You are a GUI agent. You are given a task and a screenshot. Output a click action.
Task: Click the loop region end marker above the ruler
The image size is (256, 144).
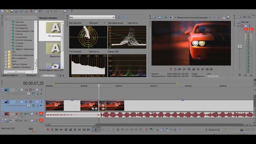point(176,83)
